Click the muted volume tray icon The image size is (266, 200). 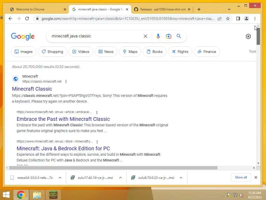coord(241,195)
